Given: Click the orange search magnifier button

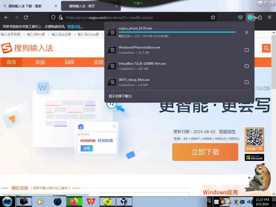Looking at the screenshot, I should (x=266, y=48).
